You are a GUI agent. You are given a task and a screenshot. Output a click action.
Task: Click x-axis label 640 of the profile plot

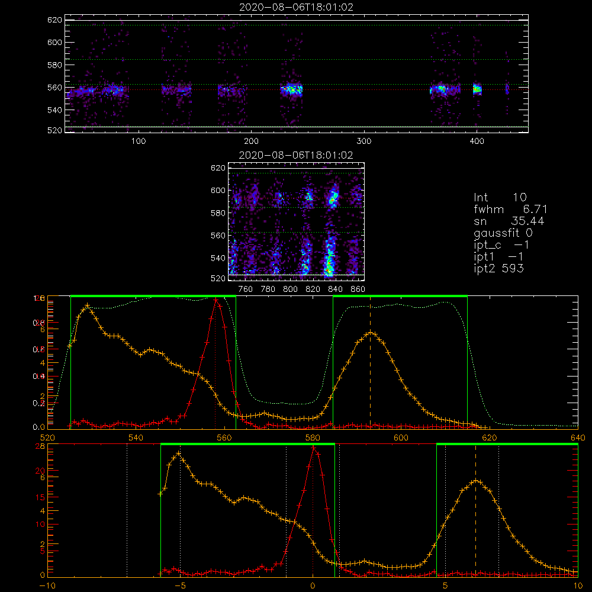tap(578, 437)
